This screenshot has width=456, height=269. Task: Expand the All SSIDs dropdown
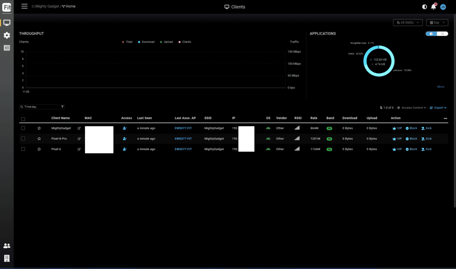(x=407, y=23)
